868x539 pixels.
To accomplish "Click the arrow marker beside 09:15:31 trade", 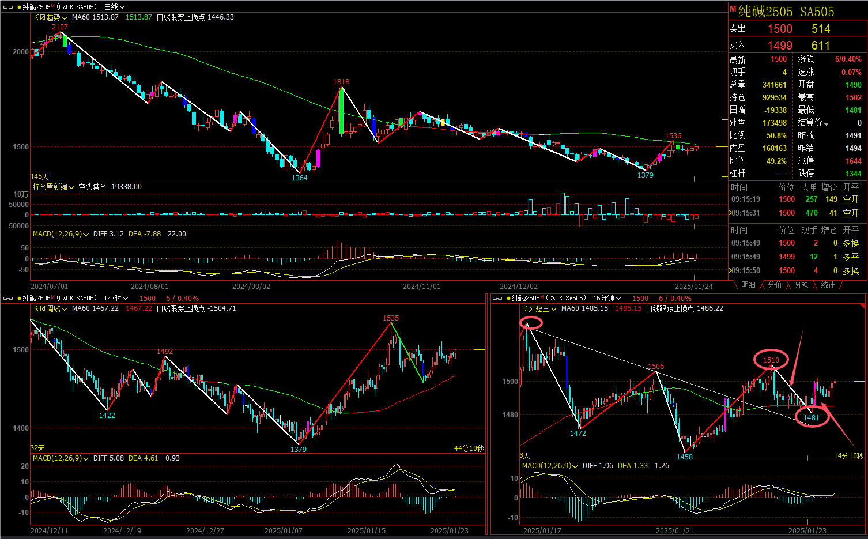I will (730, 213).
